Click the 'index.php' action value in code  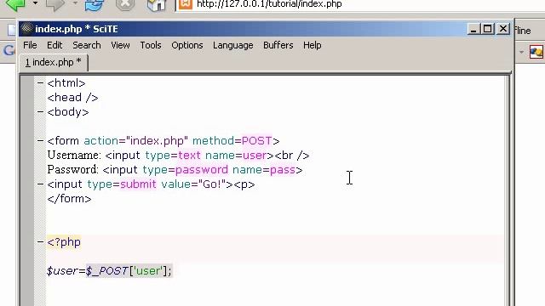157,141
